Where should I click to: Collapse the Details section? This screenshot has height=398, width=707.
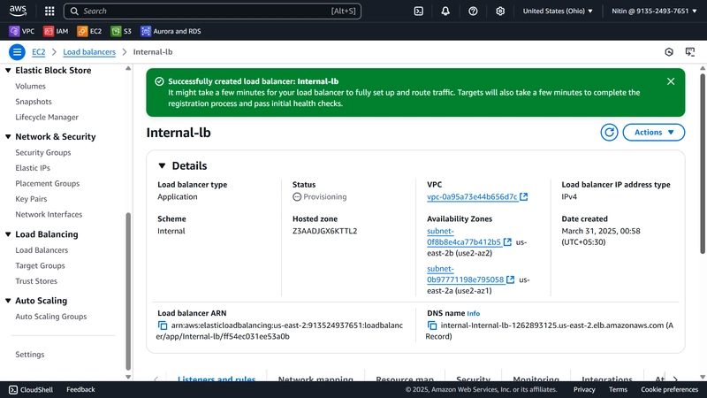(x=162, y=165)
